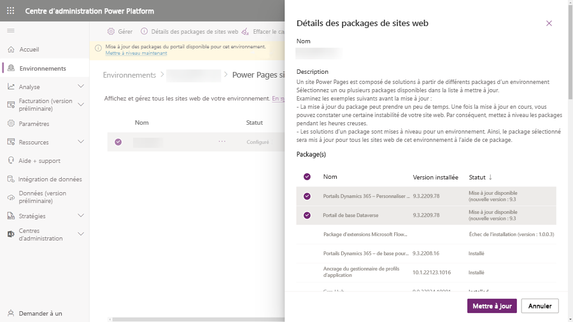Sort by Statut column arrow
Image resolution: width=573 pixels, height=322 pixels.
point(490,177)
